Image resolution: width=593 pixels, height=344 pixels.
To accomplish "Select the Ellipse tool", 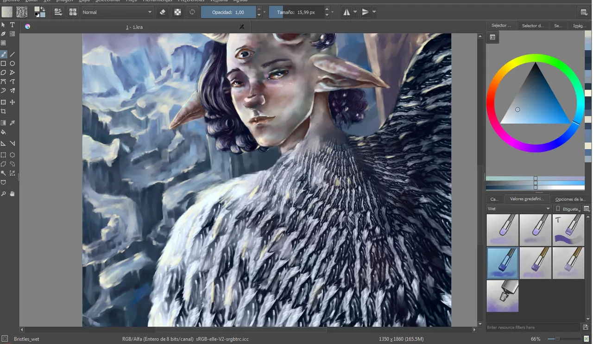I will tap(13, 64).
